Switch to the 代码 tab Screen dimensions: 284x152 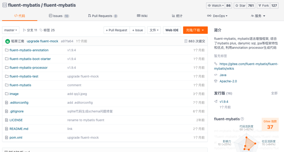[19, 16]
